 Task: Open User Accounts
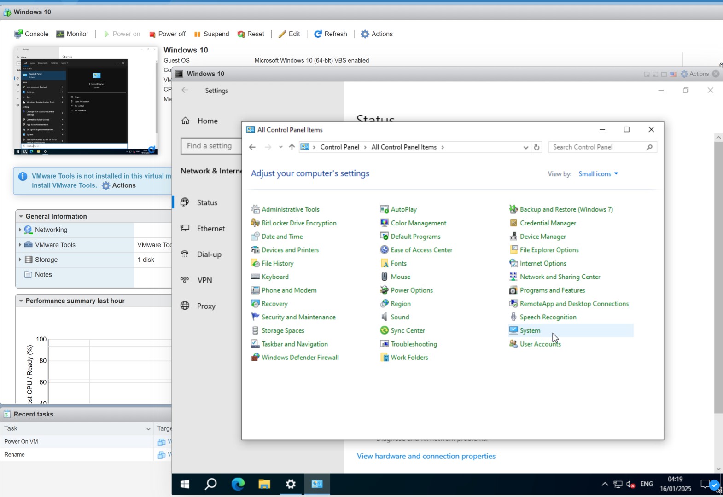pos(535,344)
